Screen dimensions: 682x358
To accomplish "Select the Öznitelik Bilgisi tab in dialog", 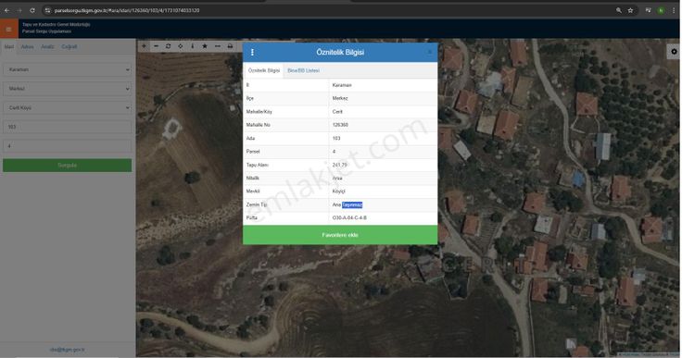I will pyautogui.click(x=263, y=70).
